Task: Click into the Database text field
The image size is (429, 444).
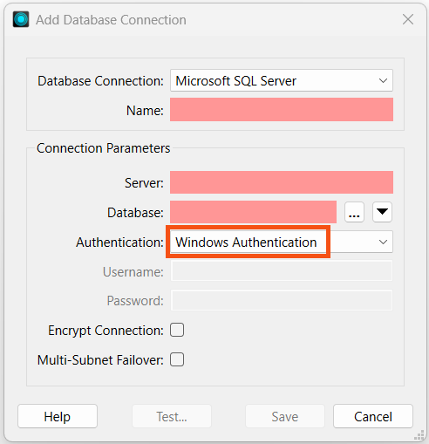Action: coord(253,212)
